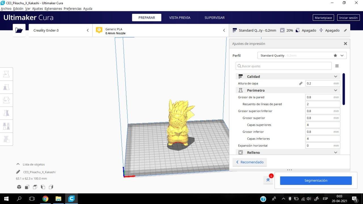Select the Mirror tool in left toolbar

(x=6, y=113)
